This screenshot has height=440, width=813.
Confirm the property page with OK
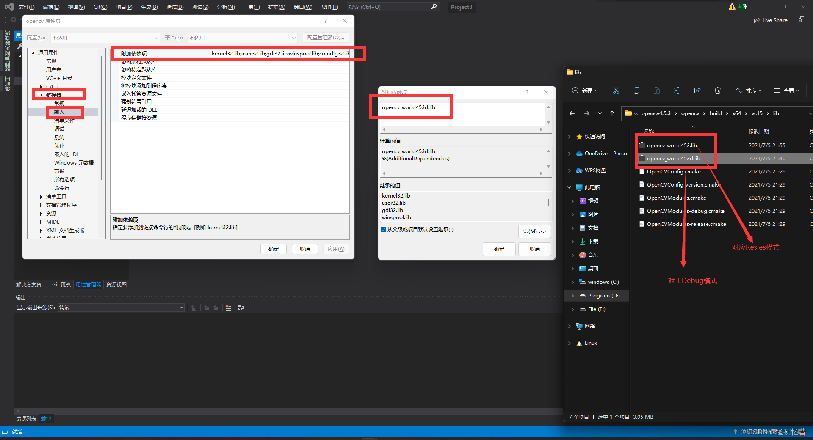tap(274, 249)
